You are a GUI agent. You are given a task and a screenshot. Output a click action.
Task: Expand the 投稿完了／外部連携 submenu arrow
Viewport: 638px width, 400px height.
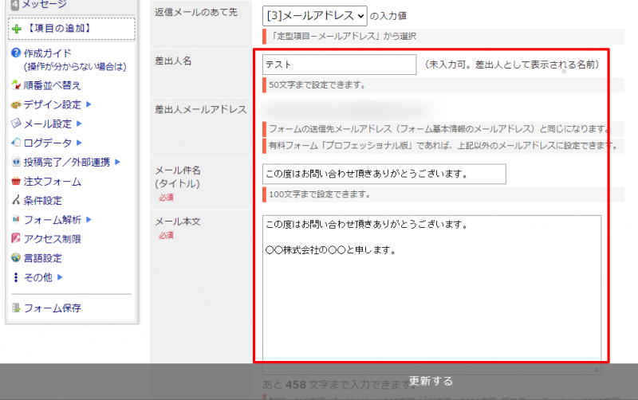pos(117,163)
